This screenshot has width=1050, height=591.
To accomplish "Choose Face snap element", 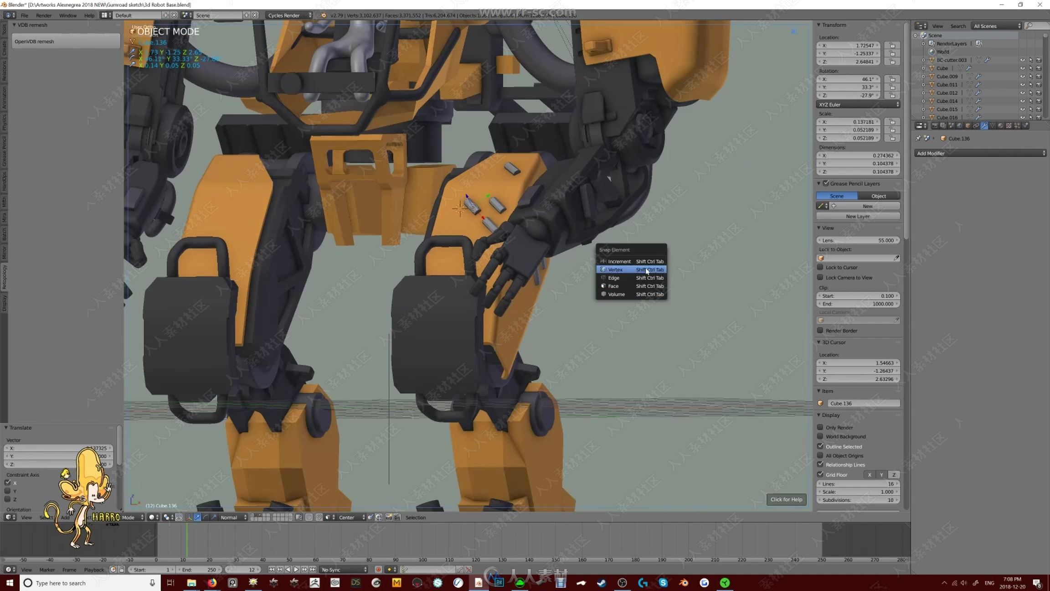I will (631, 286).
